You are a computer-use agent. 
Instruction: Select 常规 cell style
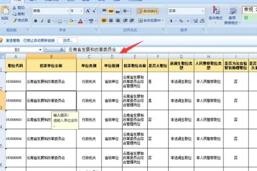pos(249,10)
